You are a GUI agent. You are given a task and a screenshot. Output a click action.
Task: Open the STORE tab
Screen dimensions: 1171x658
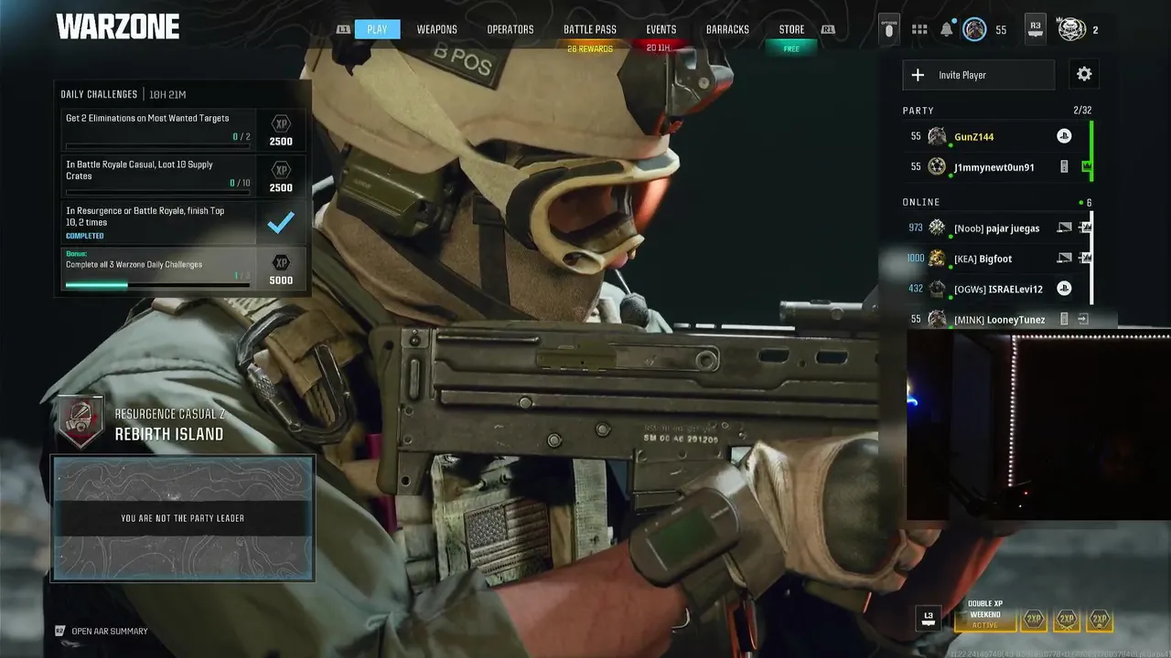pos(792,29)
